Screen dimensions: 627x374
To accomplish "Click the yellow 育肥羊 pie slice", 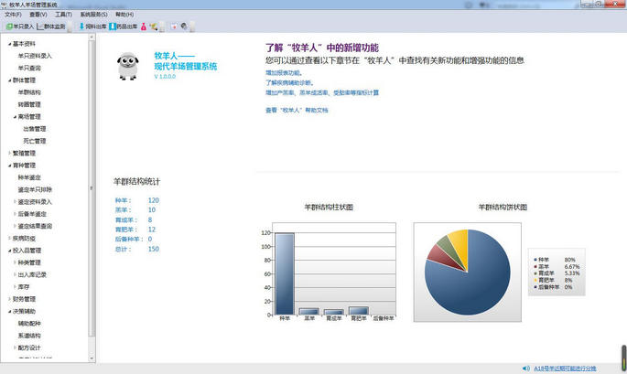I will pyautogui.click(x=459, y=246).
